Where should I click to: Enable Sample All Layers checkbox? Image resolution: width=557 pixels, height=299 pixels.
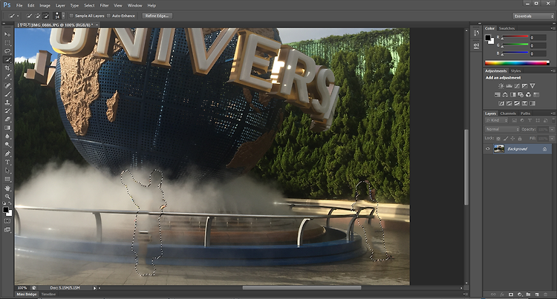(x=71, y=16)
